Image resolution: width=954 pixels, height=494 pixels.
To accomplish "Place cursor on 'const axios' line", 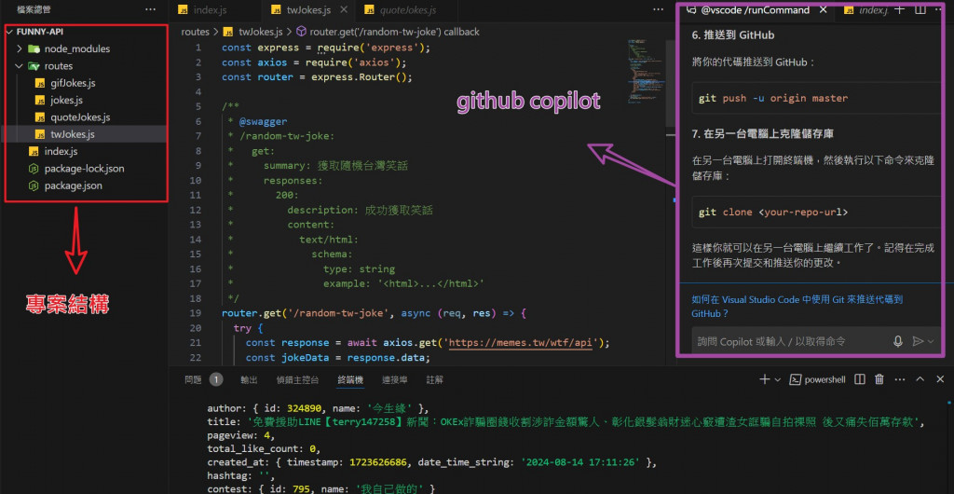I will [314, 62].
